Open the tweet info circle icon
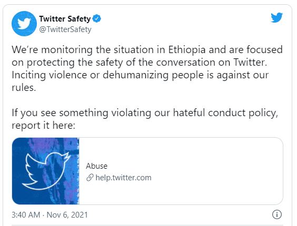Screen dimensions: 297x226 [277, 214]
